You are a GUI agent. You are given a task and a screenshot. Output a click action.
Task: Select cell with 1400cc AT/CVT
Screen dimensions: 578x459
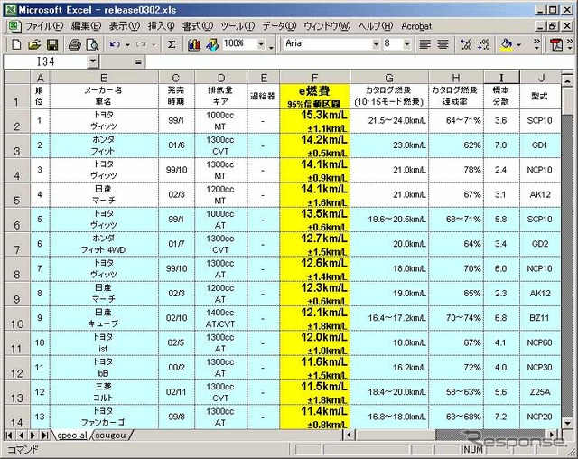click(220, 319)
